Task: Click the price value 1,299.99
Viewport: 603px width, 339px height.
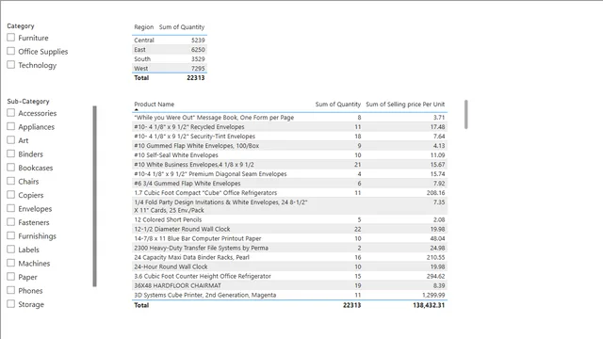Action: point(433,295)
